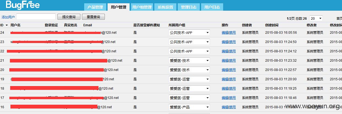The height and width of the screenshot is (114, 342).
Task: Sort by the ID column header
Action: click(4, 25)
